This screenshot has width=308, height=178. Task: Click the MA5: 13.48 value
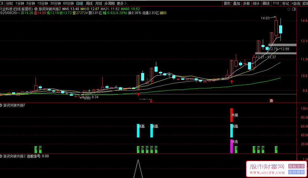(71, 9)
